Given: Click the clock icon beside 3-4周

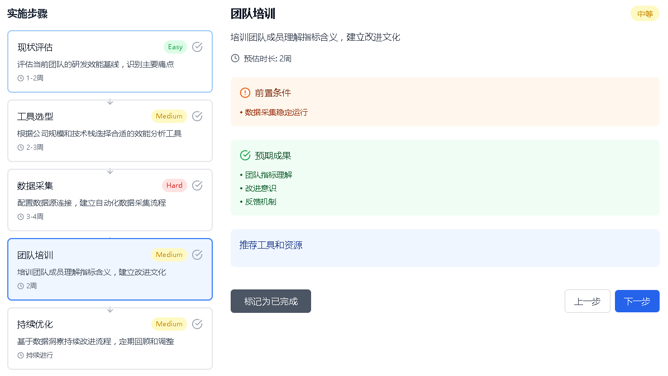Looking at the screenshot, I should point(21,217).
